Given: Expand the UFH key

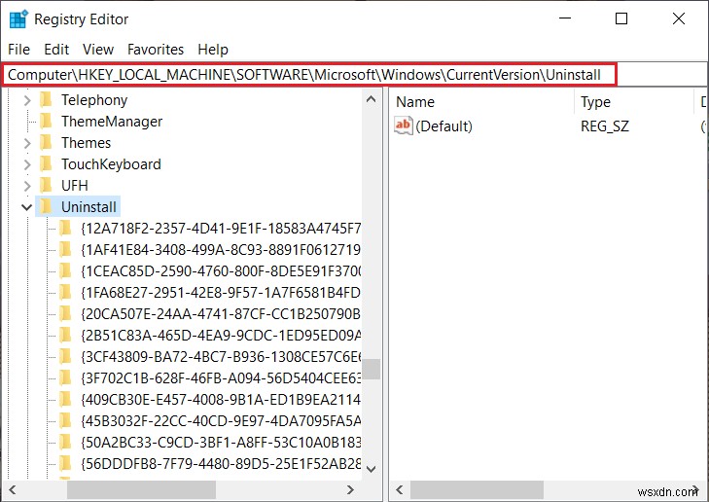Looking at the screenshot, I should pyautogui.click(x=27, y=186).
